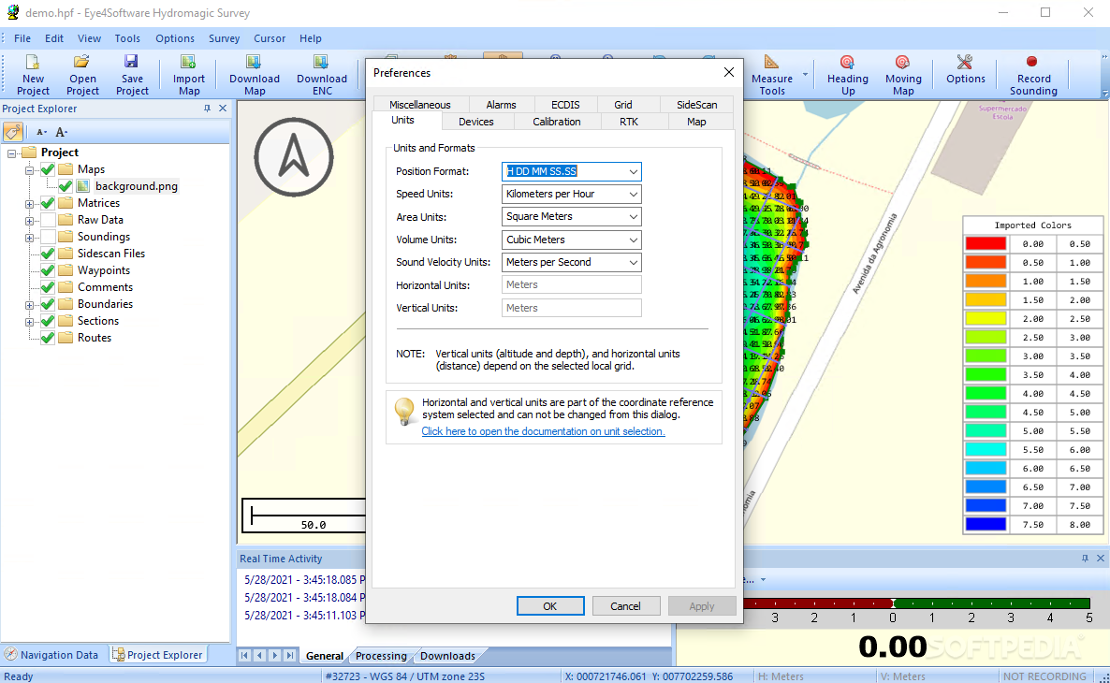
Task: Open the Cursor menu
Action: tap(270, 38)
